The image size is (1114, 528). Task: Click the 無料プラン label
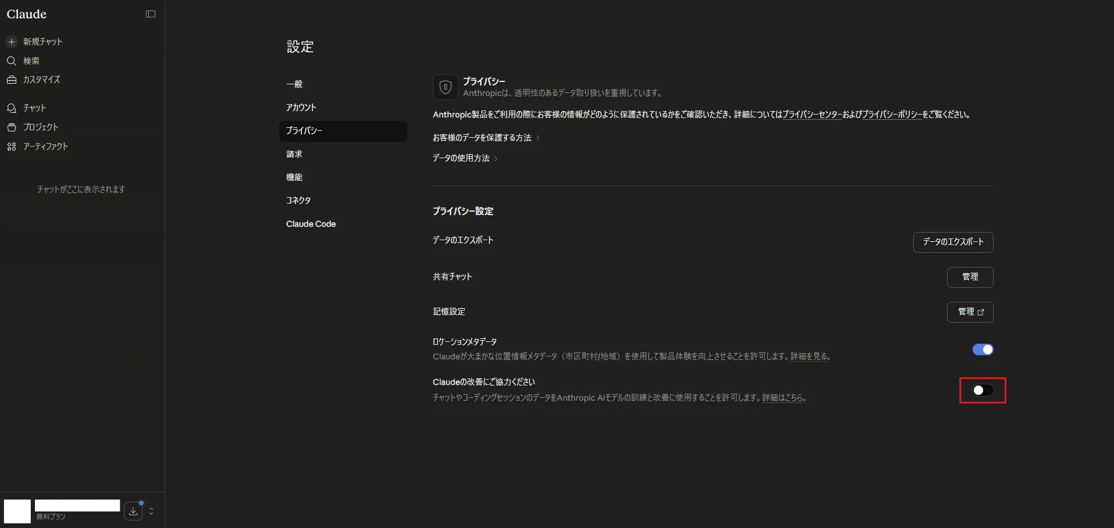pyautogui.click(x=51, y=516)
